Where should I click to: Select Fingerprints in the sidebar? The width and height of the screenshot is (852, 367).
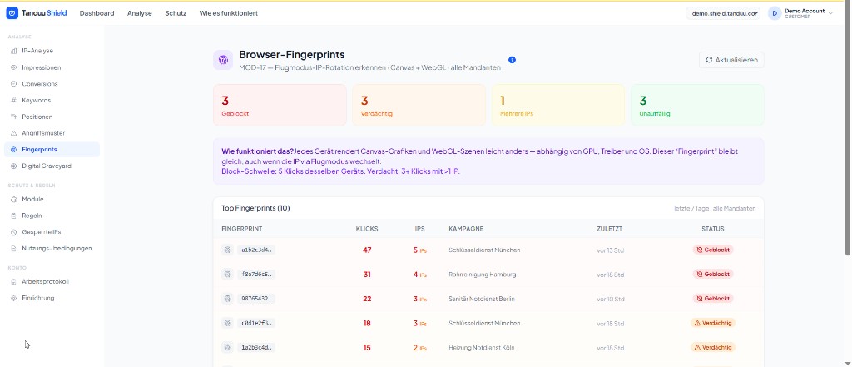[52, 150]
